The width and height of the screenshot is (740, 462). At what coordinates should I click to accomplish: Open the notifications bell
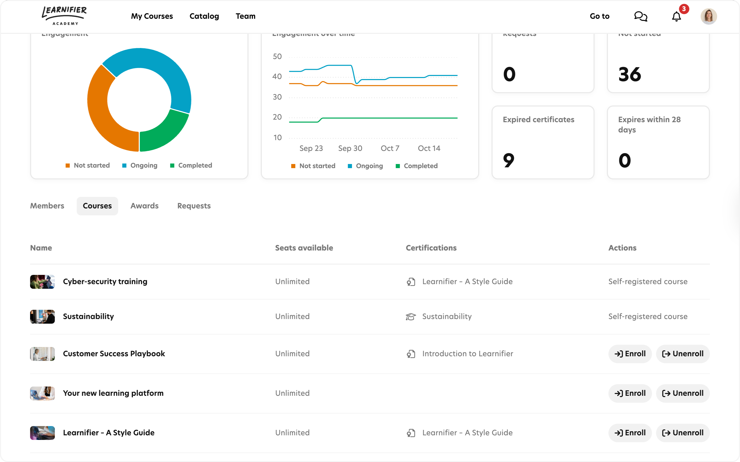(676, 16)
